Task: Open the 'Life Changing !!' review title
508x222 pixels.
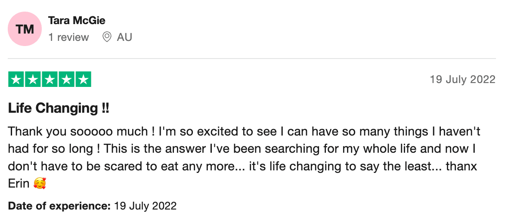Action: [x=59, y=108]
